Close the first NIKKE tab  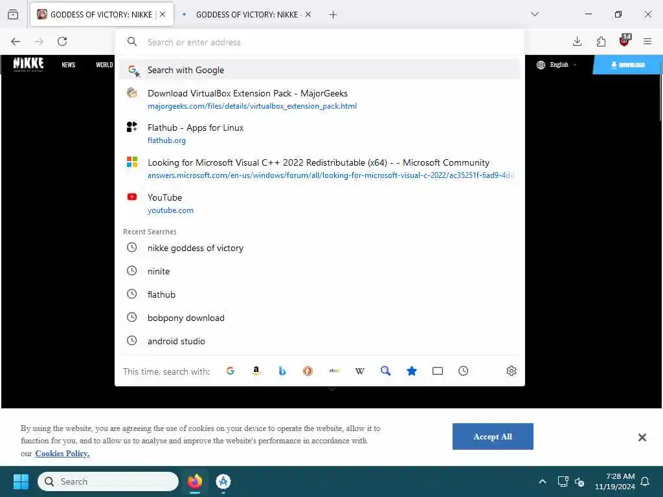click(163, 14)
